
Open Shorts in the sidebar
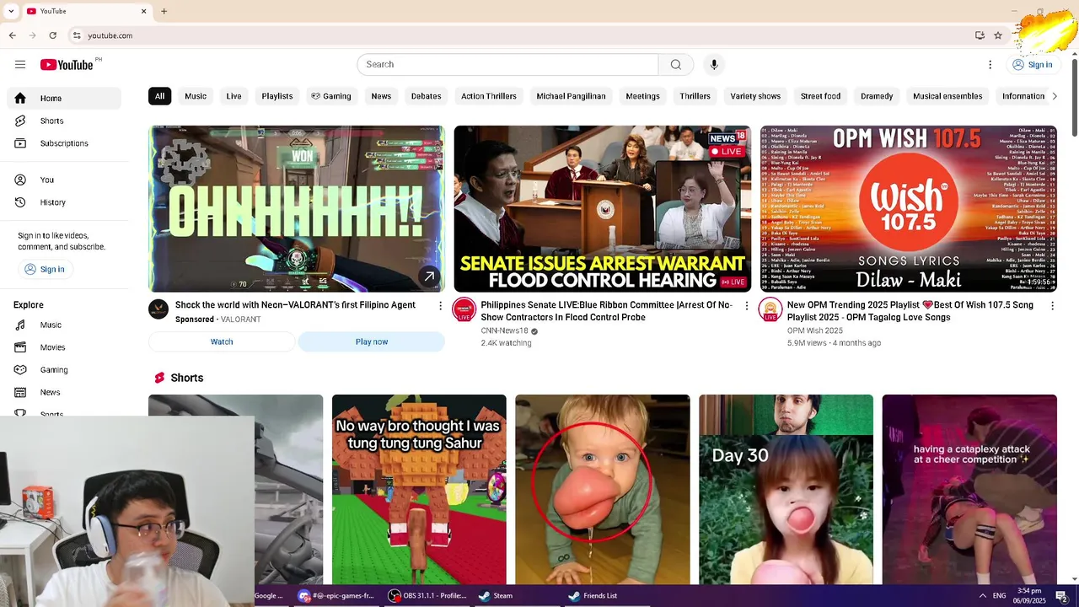pos(64,121)
